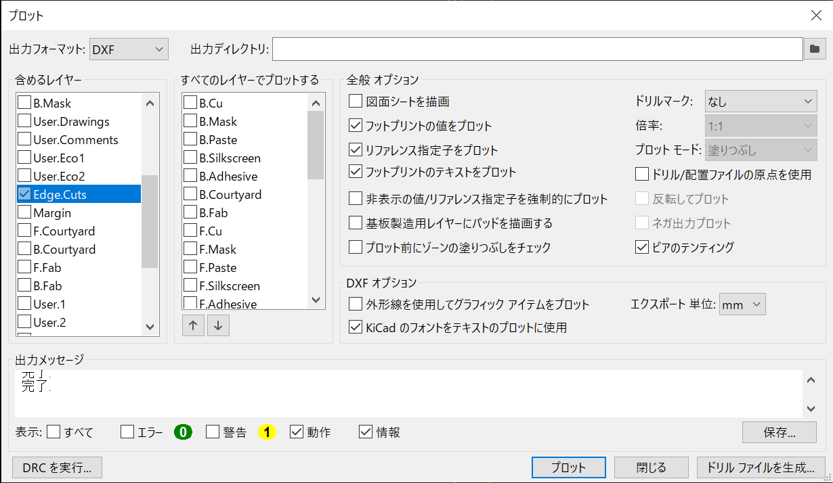Open the エクスポート単位 mm dropdown
Viewport: 833px width, 483px height.
point(742,305)
